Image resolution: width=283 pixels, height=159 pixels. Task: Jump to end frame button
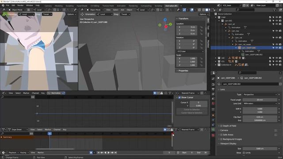pos(115,153)
